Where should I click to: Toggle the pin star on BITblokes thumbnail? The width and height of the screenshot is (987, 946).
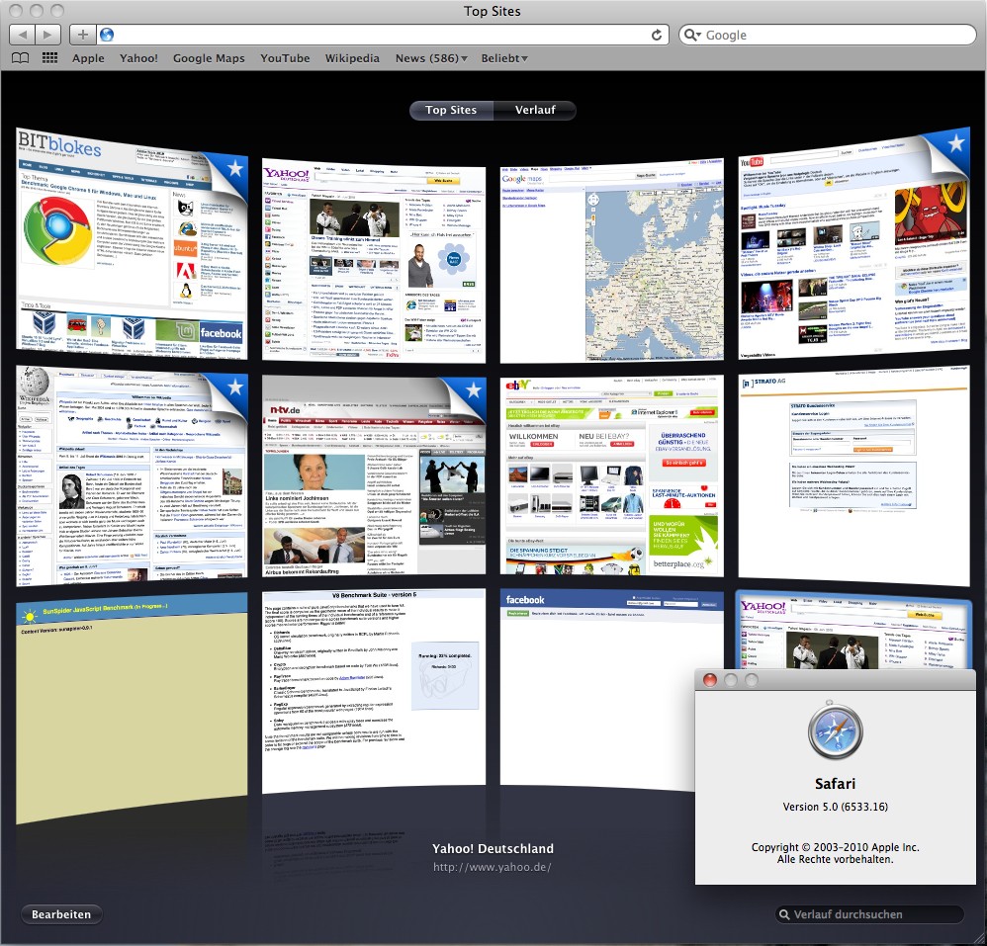(234, 168)
